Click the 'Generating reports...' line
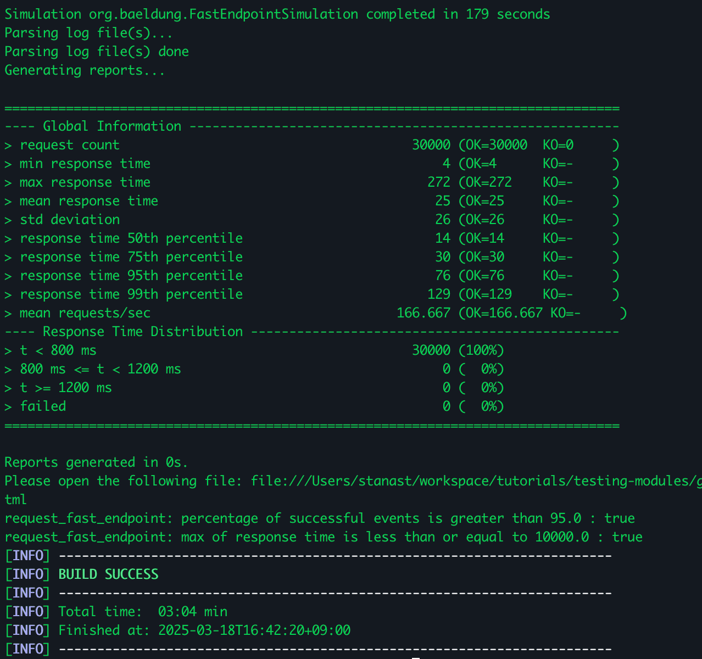The image size is (702, 659). 85,70
